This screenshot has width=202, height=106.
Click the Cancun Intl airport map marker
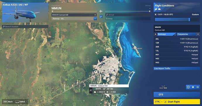pos(114,78)
